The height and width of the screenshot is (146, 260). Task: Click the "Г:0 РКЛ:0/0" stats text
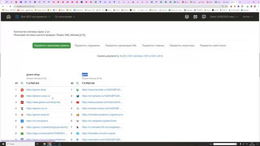(88, 83)
